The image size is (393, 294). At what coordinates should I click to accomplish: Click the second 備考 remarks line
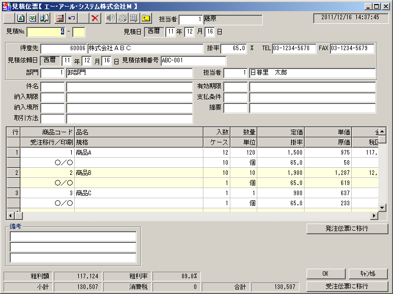click(73, 247)
